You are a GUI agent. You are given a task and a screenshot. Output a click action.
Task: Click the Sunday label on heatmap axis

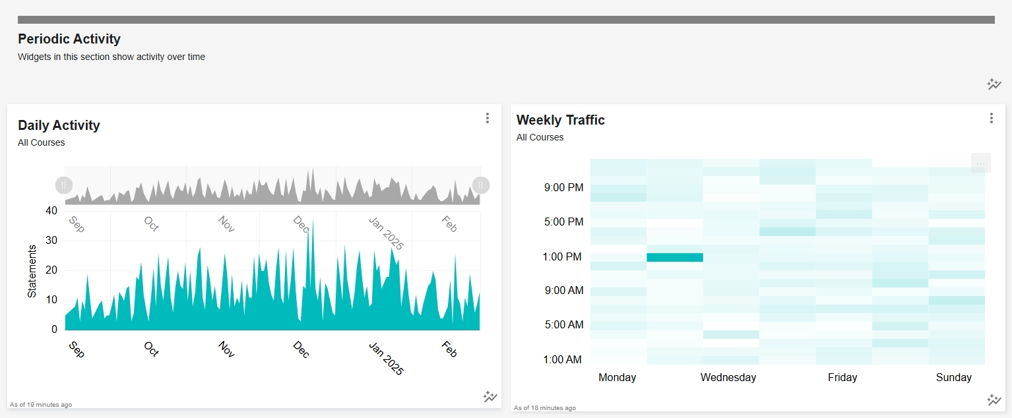(954, 378)
